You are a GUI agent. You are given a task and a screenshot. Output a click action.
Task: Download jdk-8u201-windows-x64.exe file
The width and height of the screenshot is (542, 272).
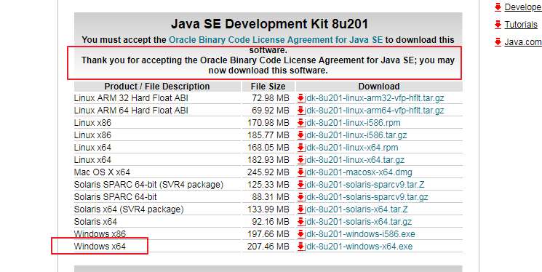[359, 247]
